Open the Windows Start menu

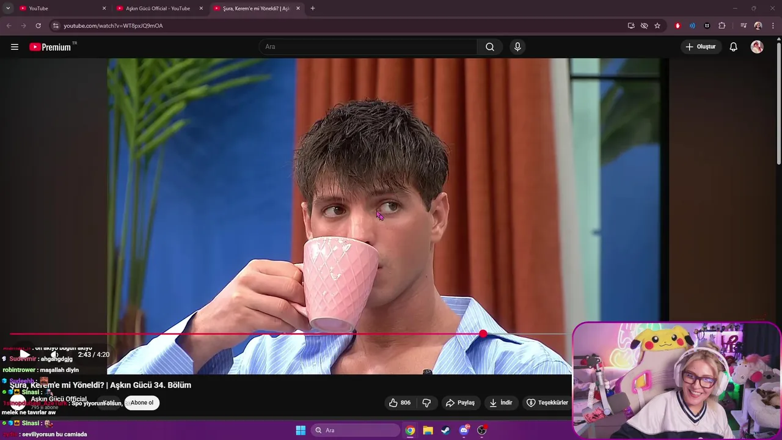[x=301, y=430]
